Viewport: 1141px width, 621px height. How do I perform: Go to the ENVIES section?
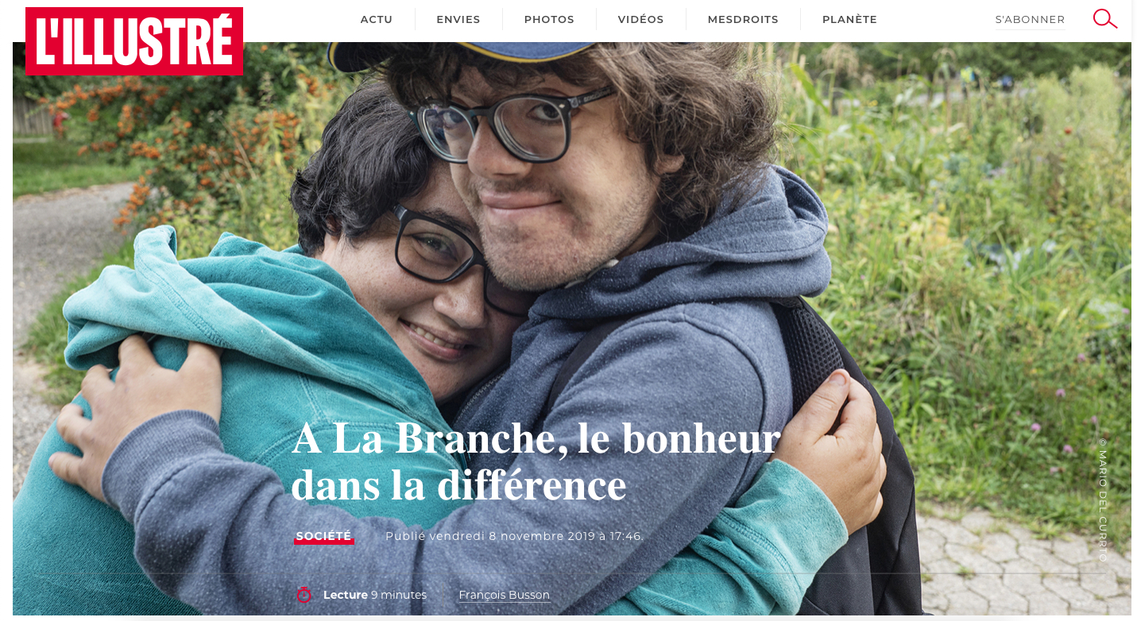[x=458, y=20]
